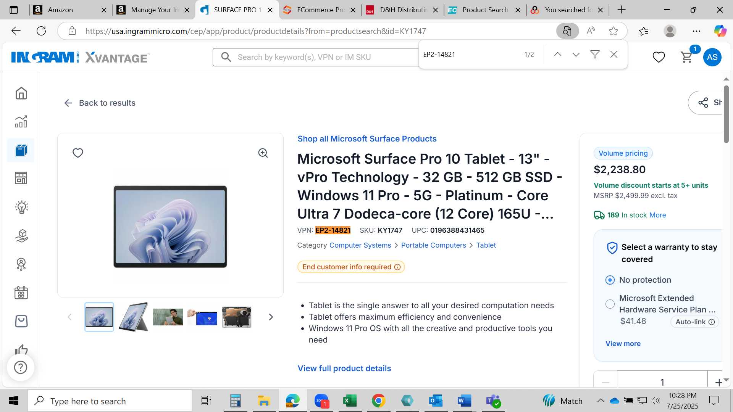
Task: Go Back to results
Action: pyautogui.click(x=100, y=103)
